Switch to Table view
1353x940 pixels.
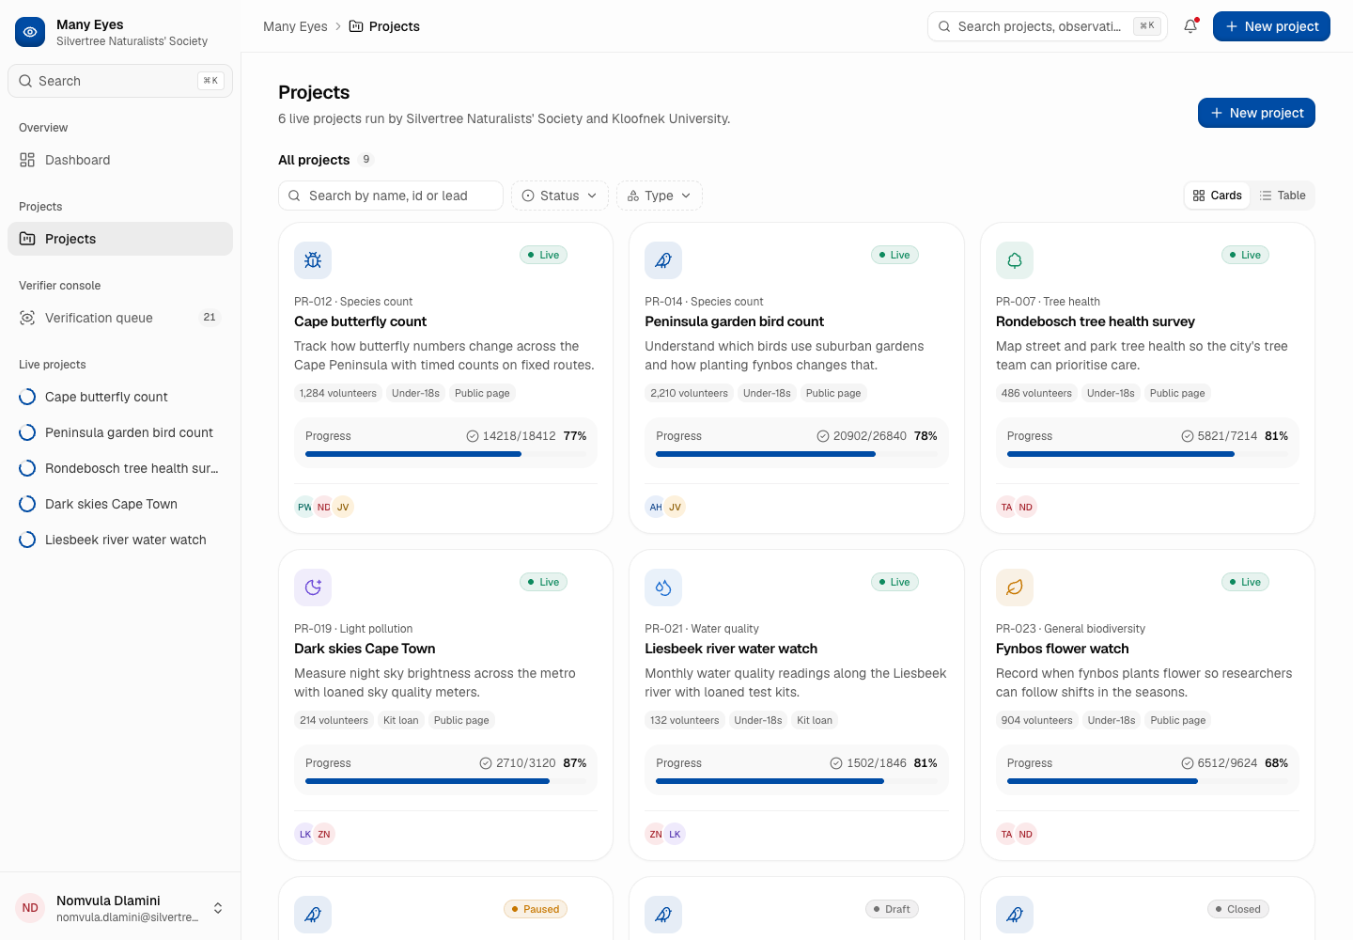pyautogui.click(x=1283, y=196)
